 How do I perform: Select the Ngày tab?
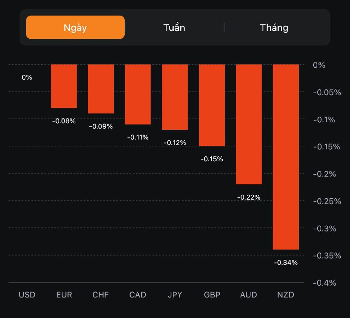coord(75,28)
